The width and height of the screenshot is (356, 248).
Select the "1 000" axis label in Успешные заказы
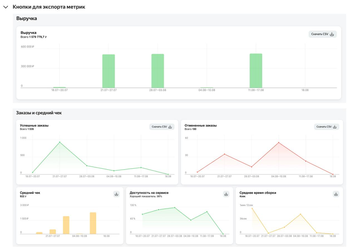23,138
